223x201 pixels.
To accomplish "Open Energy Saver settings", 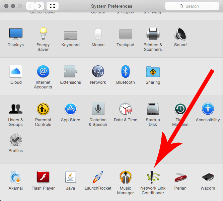I will click(43, 35).
